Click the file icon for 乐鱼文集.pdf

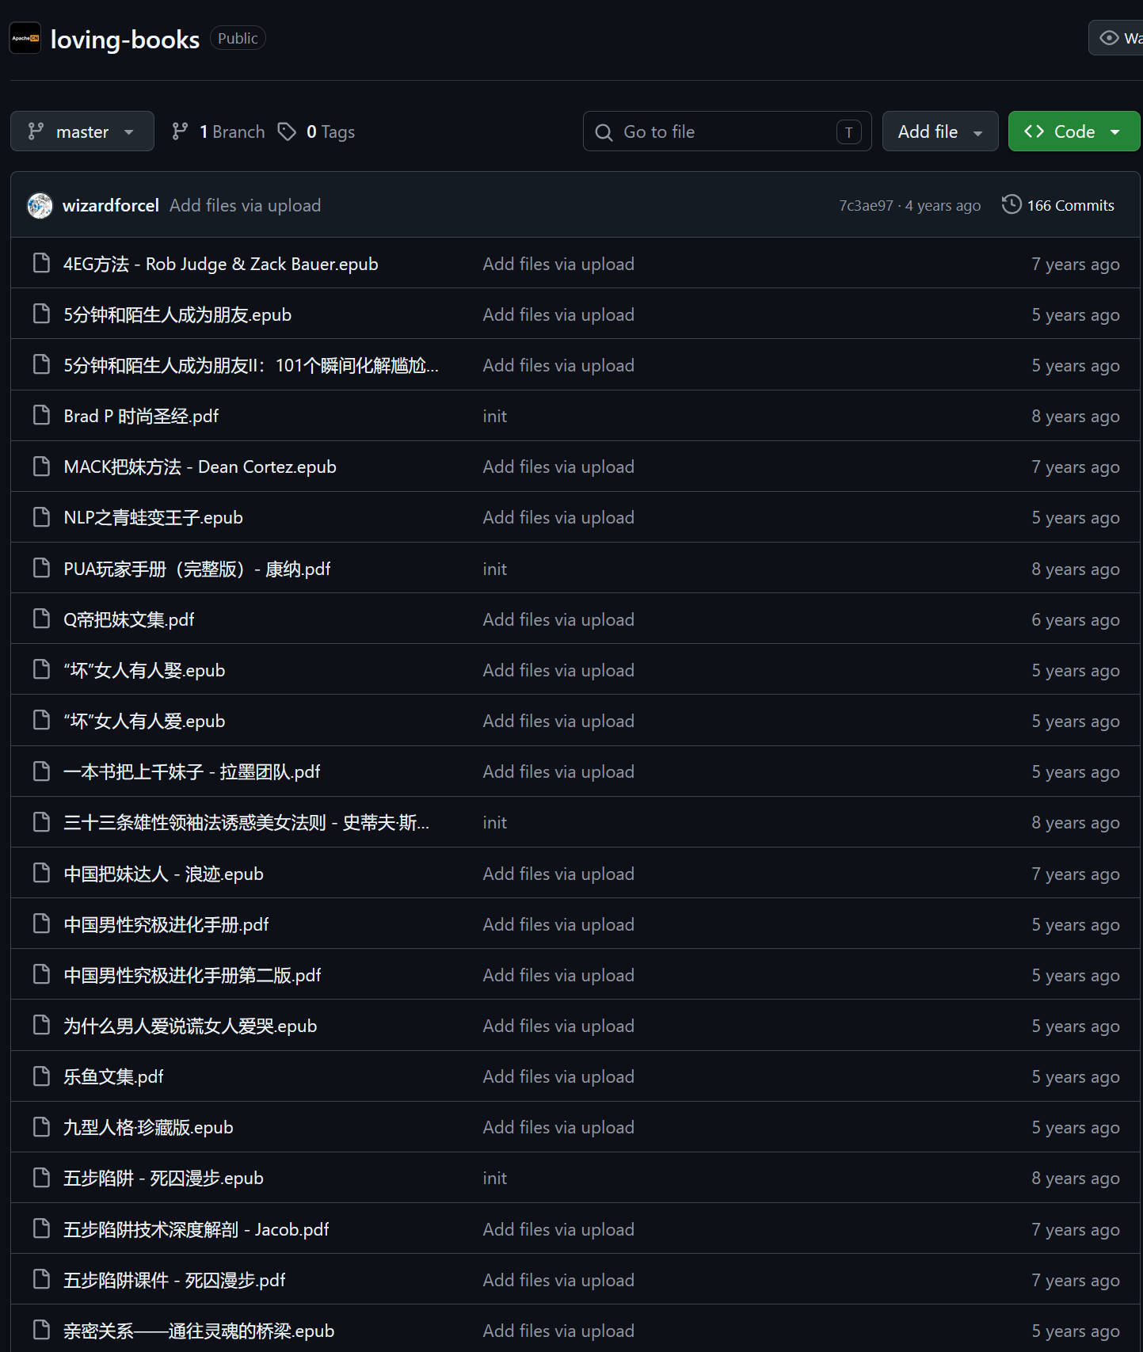click(x=41, y=1076)
